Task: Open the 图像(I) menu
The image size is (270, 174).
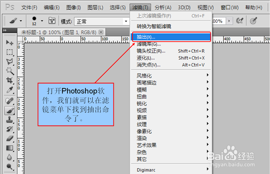Action: click(x=74, y=7)
